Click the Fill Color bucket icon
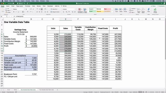The height and width of the screenshot is (93, 166). (x=27, y=12)
